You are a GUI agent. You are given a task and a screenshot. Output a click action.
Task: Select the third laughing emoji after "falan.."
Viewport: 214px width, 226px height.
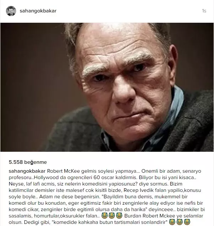point(119,215)
